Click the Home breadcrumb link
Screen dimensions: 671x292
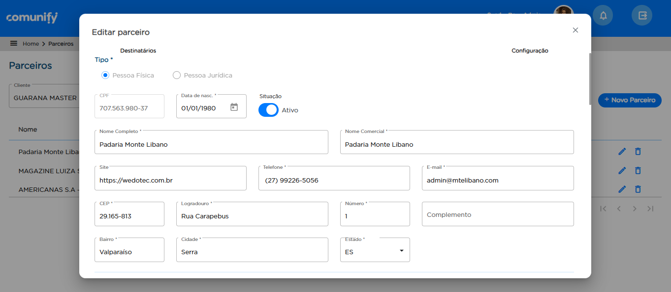point(31,44)
